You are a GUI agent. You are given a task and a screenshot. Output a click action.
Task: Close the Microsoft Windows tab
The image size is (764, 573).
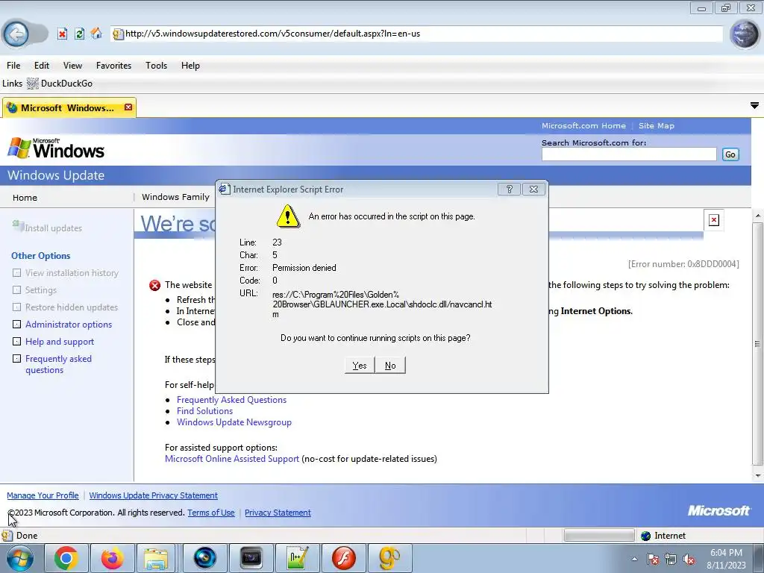pos(128,107)
